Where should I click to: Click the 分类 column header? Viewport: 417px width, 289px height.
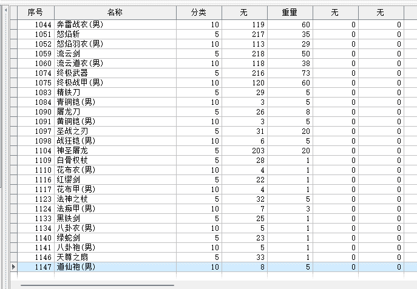199,13
